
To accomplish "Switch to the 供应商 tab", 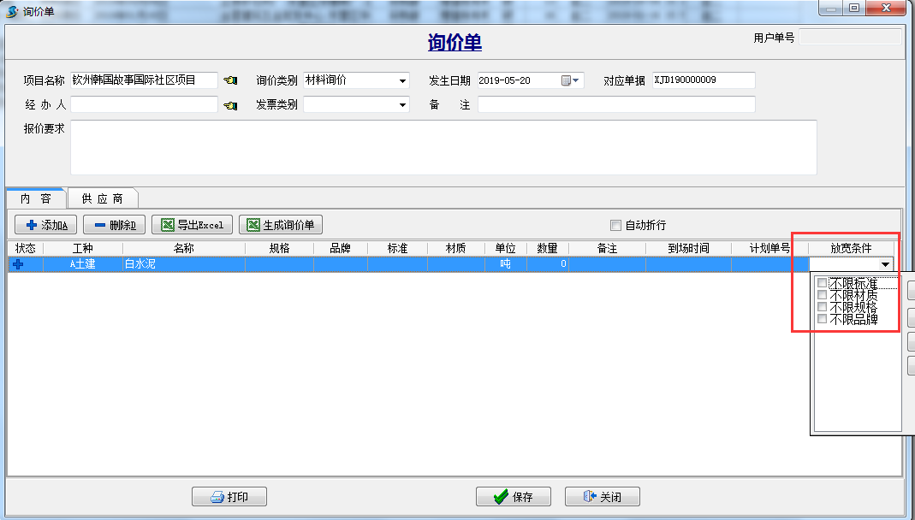I will (103, 198).
